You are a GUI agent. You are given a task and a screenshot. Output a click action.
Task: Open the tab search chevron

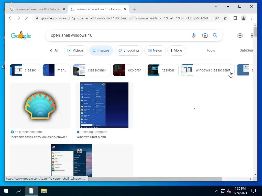click(216, 6)
